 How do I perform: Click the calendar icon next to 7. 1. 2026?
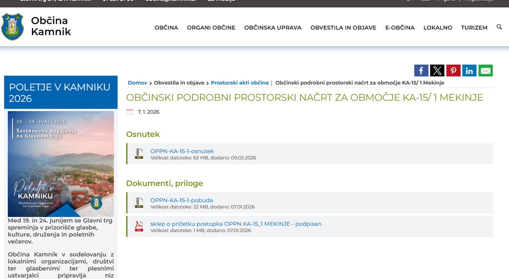tap(130, 112)
